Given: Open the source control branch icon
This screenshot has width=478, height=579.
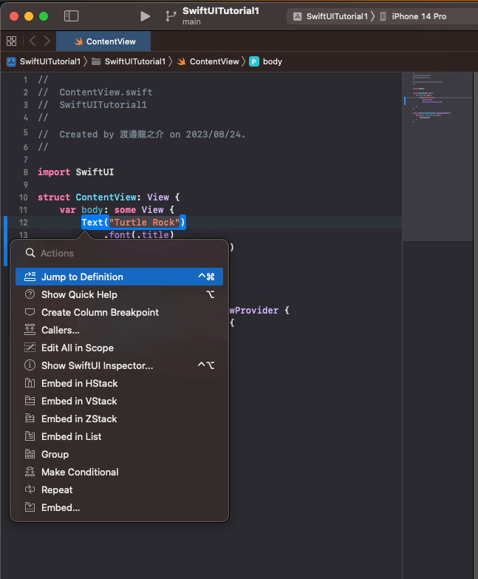Looking at the screenshot, I should [x=171, y=16].
